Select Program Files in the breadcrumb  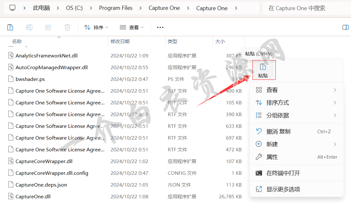pyautogui.click(x=116, y=8)
